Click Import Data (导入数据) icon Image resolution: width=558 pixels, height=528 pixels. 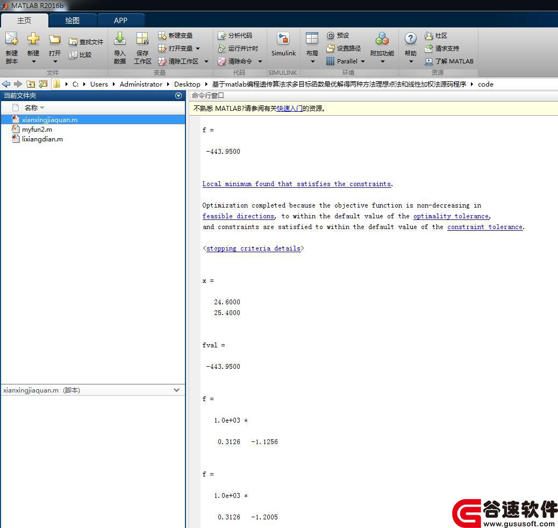(119, 39)
